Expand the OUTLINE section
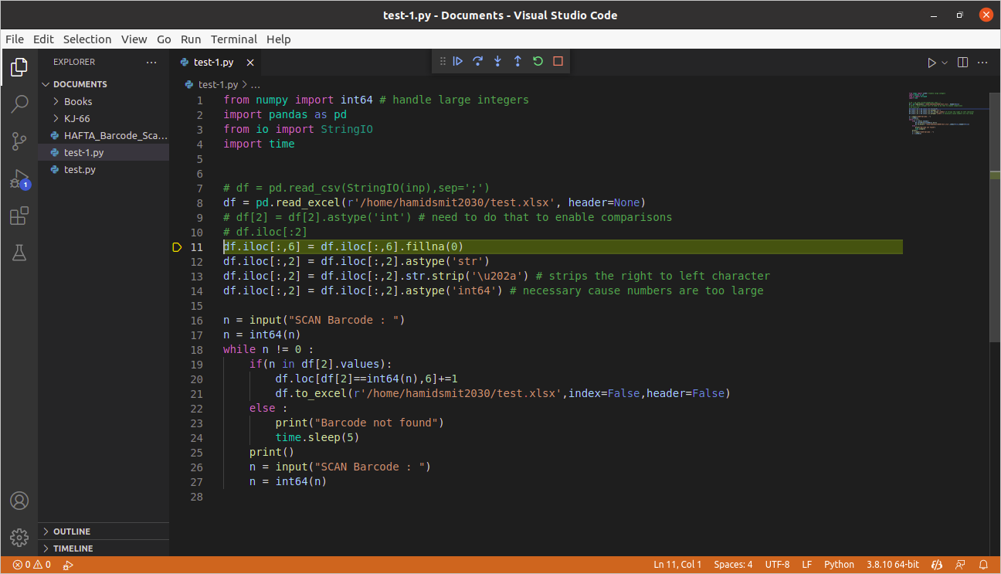Image resolution: width=1001 pixels, height=574 pixels. [x=103, y=532]
